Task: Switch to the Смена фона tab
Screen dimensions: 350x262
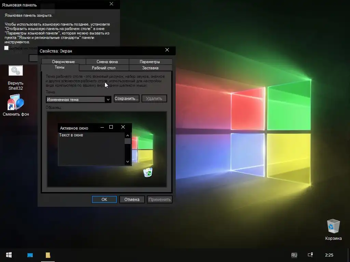Action: pos(107,61)
